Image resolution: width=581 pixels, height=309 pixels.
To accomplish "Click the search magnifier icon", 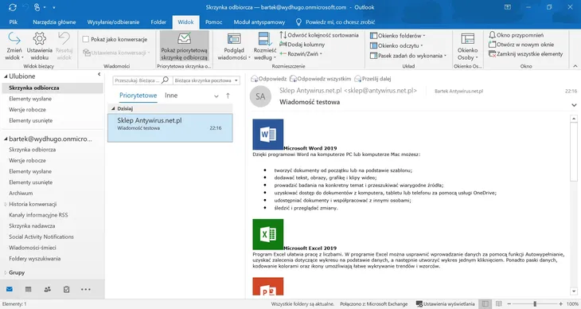I will [166, 80].
